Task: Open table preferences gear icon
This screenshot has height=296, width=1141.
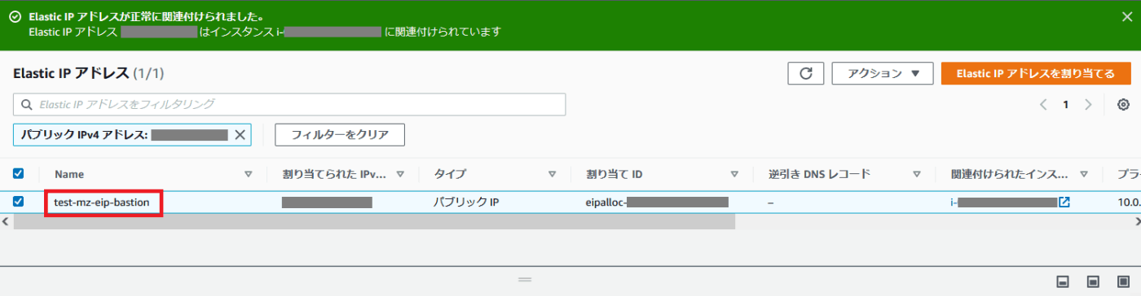Action: [1123, 105]
